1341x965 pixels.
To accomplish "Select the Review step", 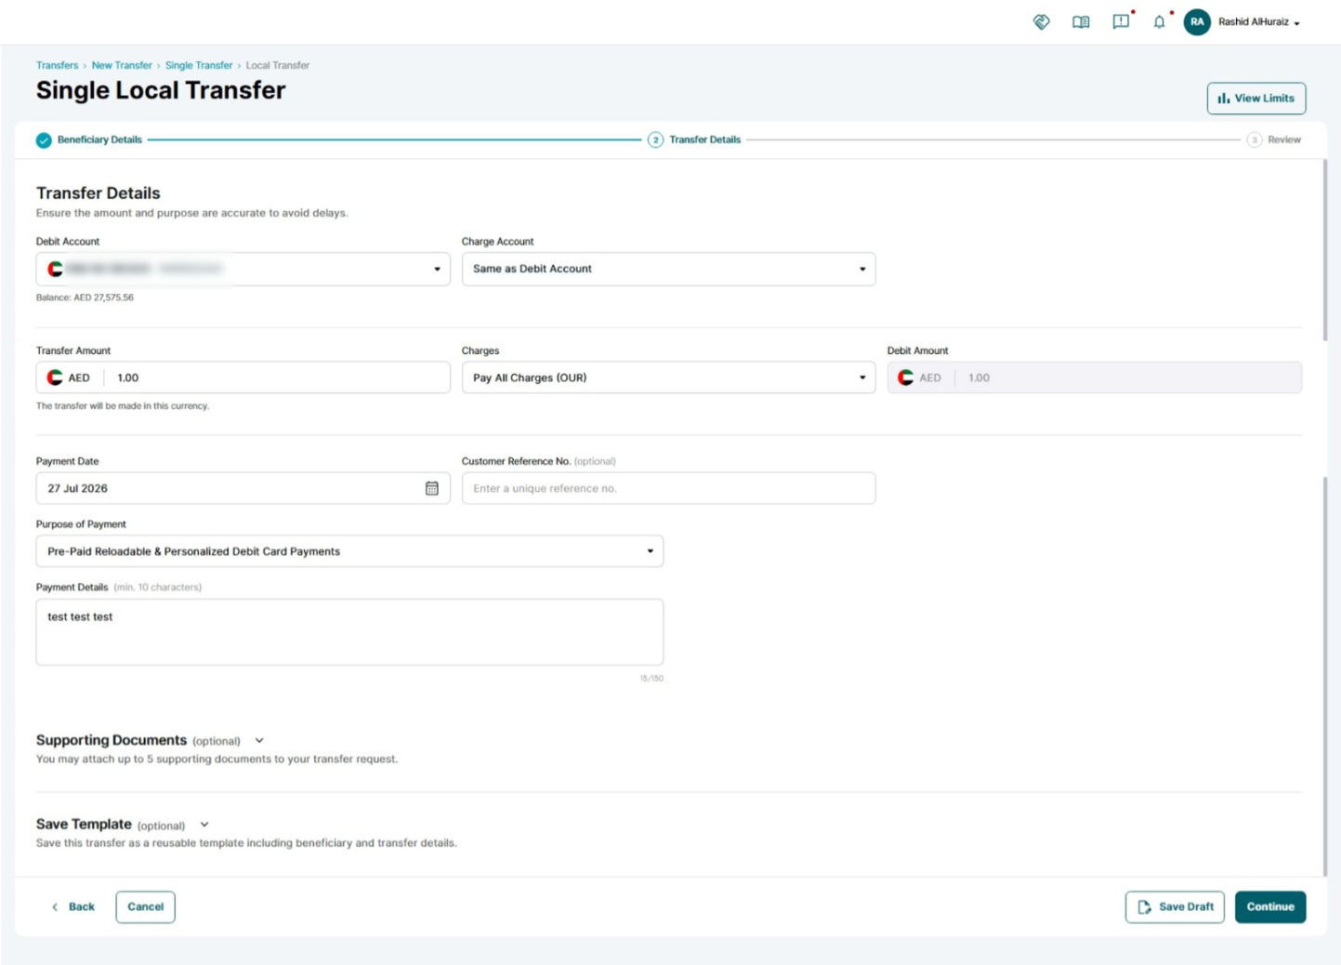I will click(1274, 139).
